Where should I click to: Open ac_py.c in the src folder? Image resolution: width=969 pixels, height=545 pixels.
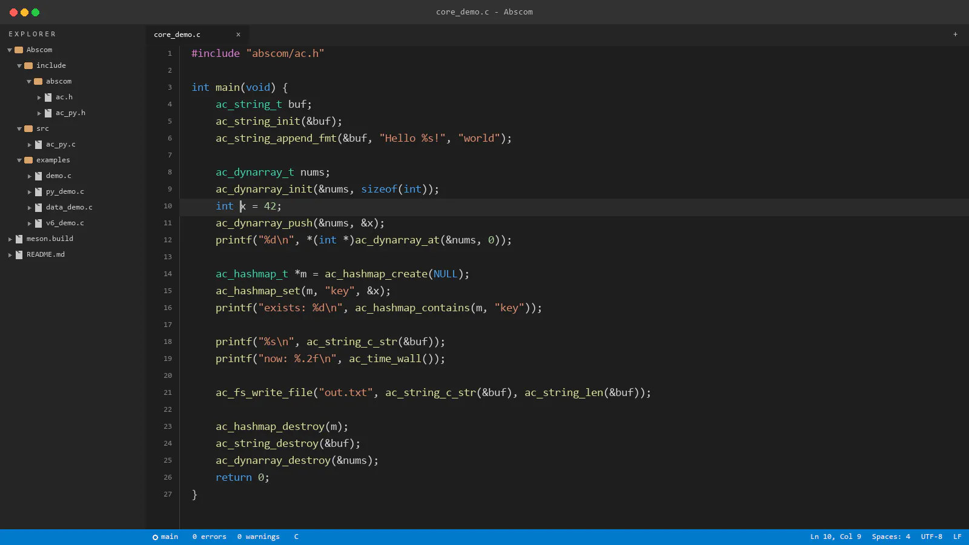pos(61,144)
